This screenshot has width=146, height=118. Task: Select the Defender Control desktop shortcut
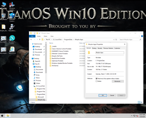12,17
